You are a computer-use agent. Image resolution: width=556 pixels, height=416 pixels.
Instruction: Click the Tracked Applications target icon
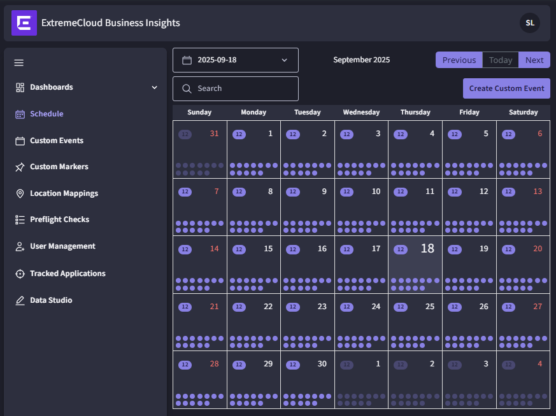[20, 274]
